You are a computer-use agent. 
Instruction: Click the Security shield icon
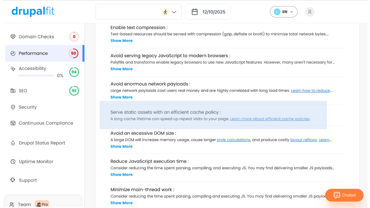[13, 107]
